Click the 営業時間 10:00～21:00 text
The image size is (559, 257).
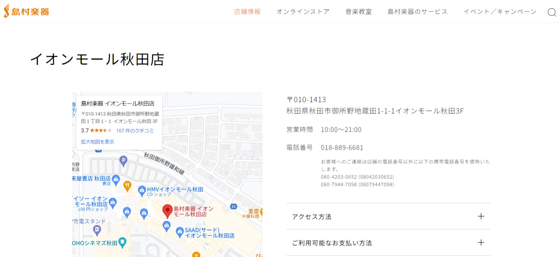(x=324, y=129)
